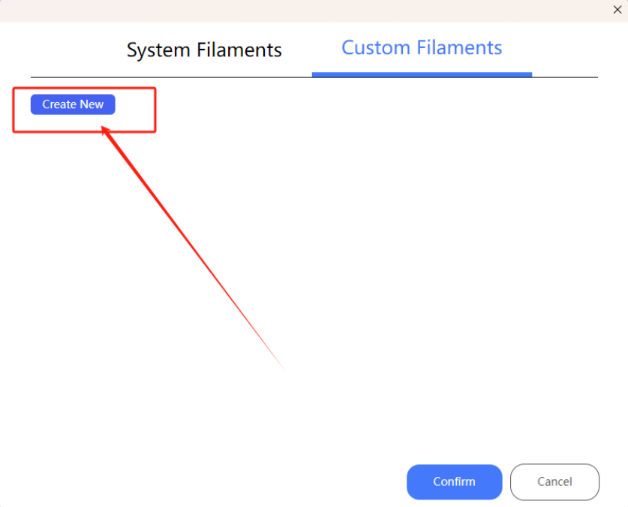
Task: Click the blue-highlighted Custom Filaments tab
Action: click(x=422, y=48)
